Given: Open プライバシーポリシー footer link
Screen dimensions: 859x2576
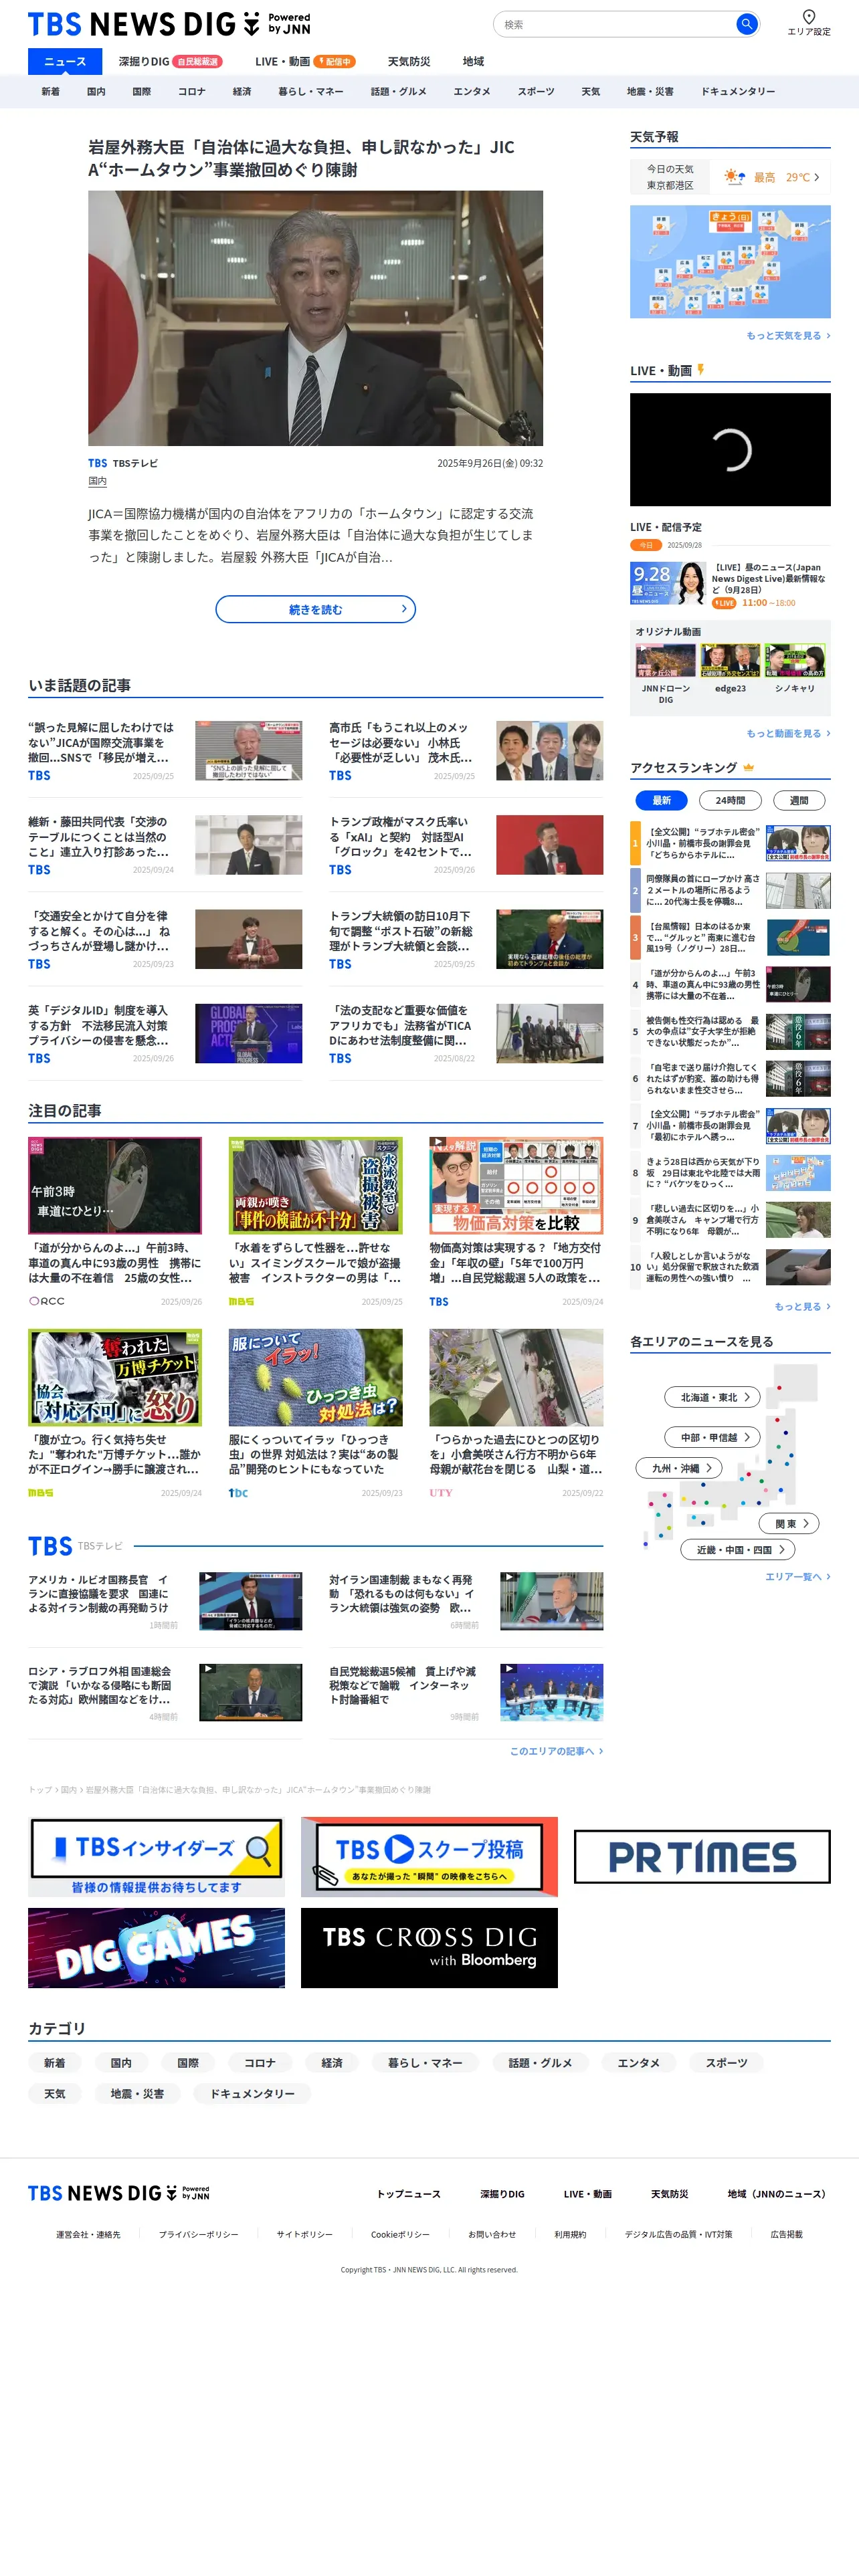Looking at the screenshot, I should pyautogui.click(x=198, y=2234).
